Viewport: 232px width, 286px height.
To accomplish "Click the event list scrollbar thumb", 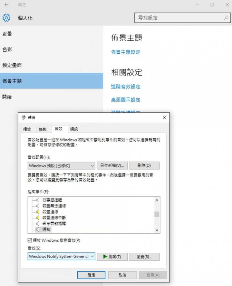I will [x=157, y=214].
